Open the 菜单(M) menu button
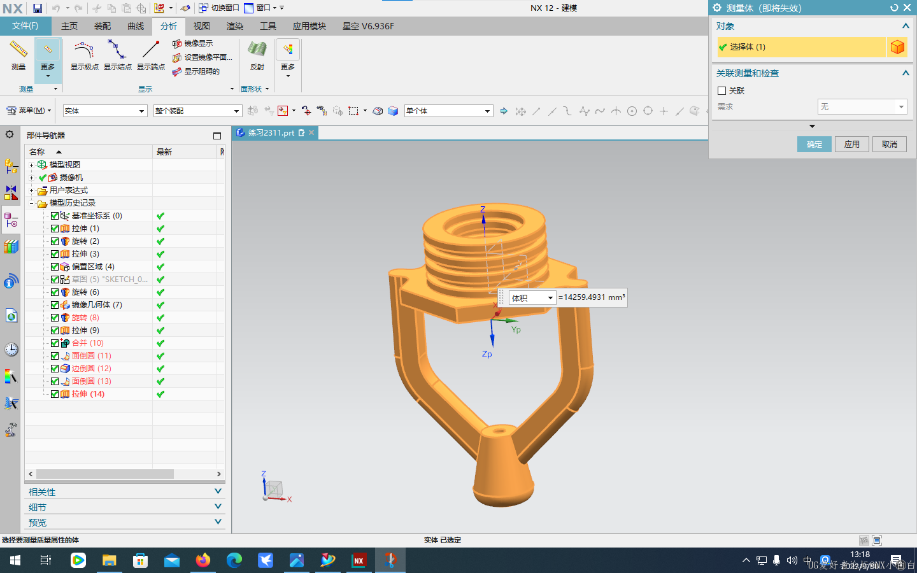 click(29, 111)
